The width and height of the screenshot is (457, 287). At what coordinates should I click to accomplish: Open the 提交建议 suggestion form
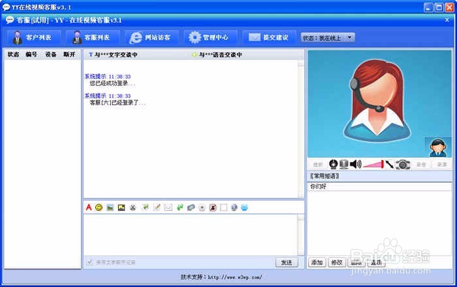coord(269,38)
